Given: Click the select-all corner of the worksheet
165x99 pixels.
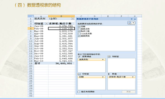Looking at the screenshot, I should (31, 16).
